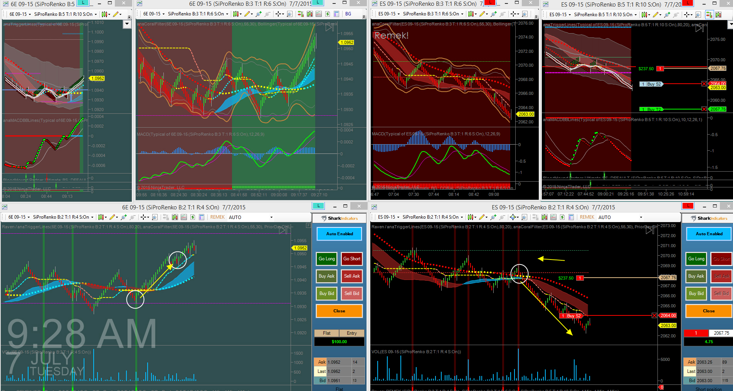Open Strategies icon in the ES B:2 chart toolbar
The image size is (733, 391).
click(553, 217)
